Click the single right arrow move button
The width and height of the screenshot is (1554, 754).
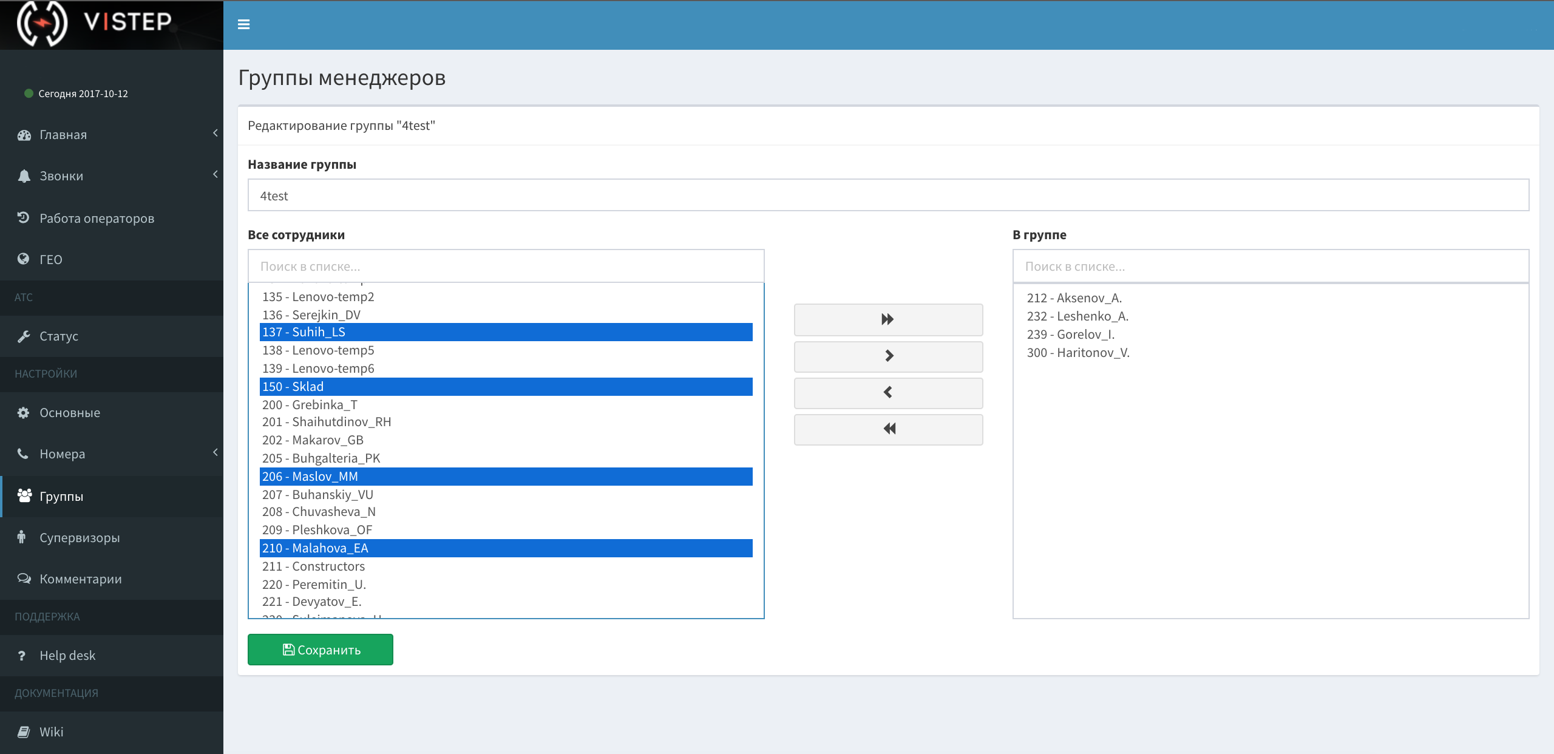coord(887,356)
